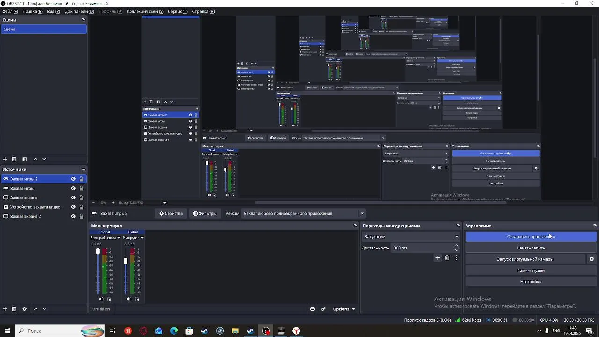Open Свойства for Захват игры 2
599x337 pixels.
pyautogui.click(x=171, y=213)
